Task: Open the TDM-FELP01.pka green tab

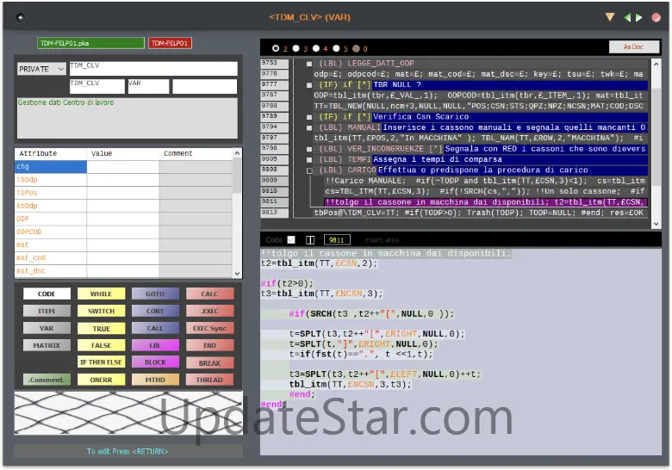Action: [90, 43]
